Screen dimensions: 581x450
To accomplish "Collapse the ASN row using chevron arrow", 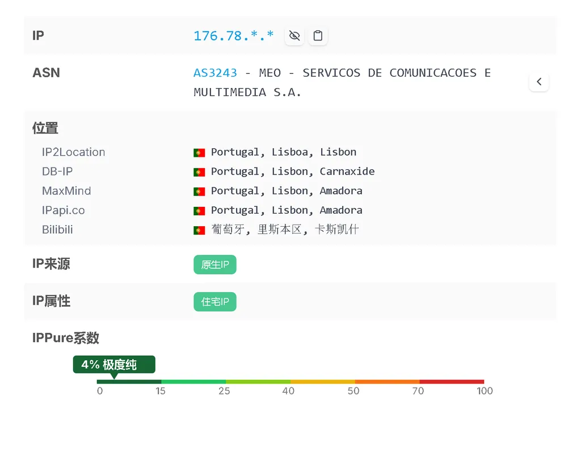I will [538, 82].
